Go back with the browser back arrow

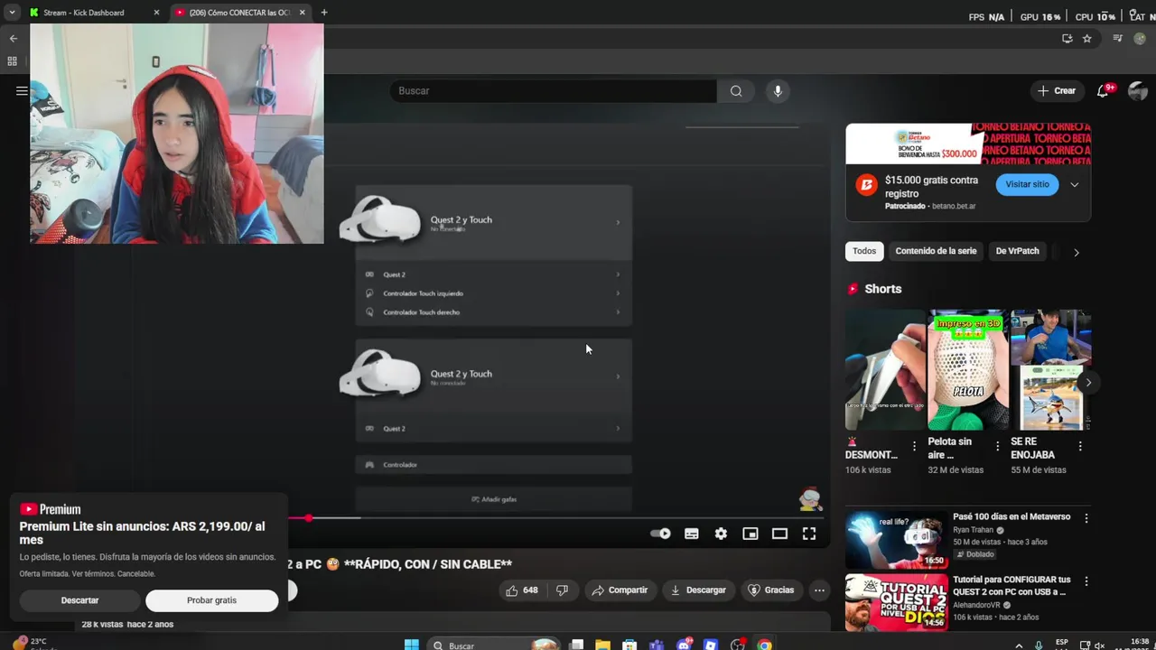pyautogui.click(x=13, y=38)
